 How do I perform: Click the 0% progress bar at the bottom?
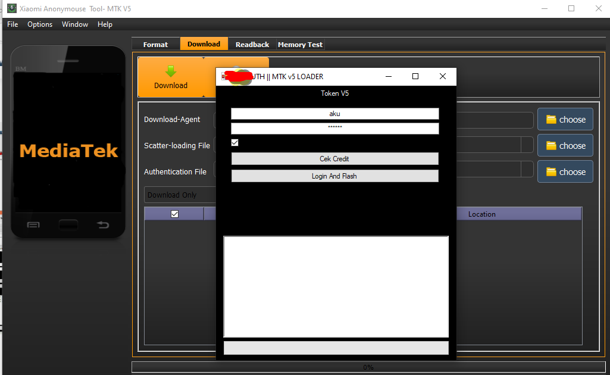coord(368,367)
